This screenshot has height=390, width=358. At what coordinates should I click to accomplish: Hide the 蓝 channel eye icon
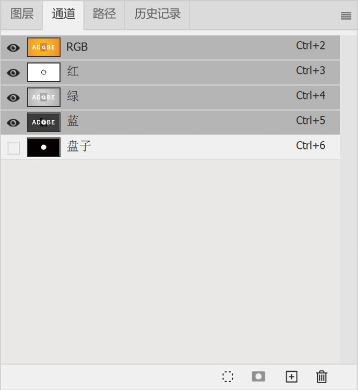click(x=13, y=122)
